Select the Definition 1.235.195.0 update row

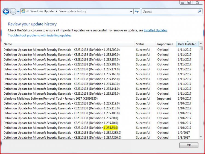tap(100, 54)
